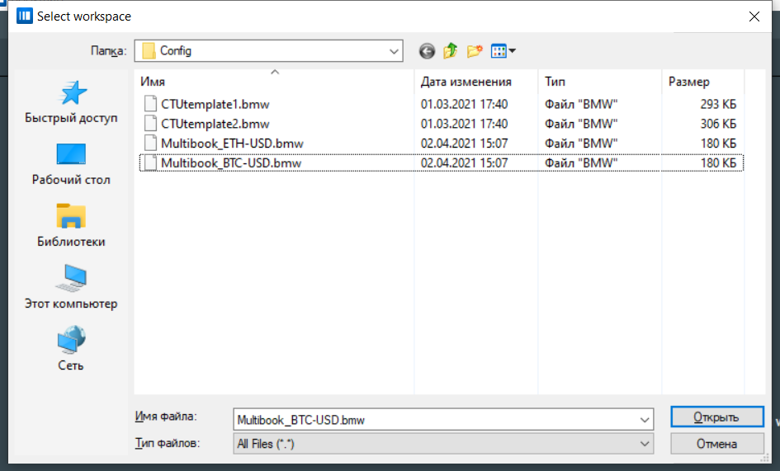780x471 pixels.
Task: Open Быстрый доступ in sidebar
Action: (x=71, y=102)
